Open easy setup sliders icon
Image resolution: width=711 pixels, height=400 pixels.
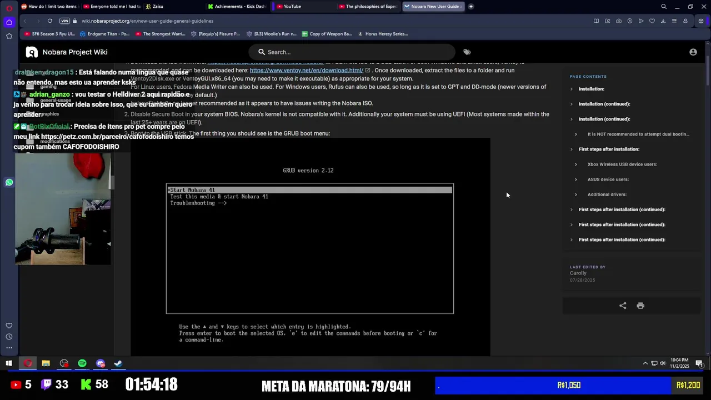click(x=674, y=21)
